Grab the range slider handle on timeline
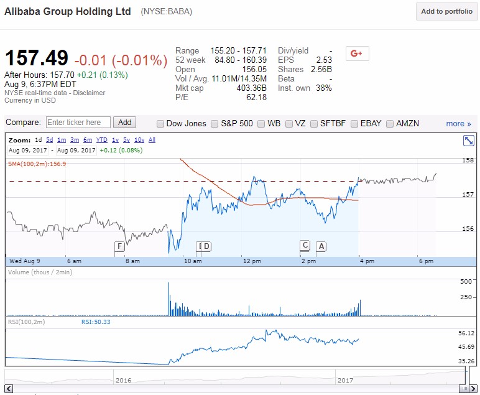 coord(464,389)
